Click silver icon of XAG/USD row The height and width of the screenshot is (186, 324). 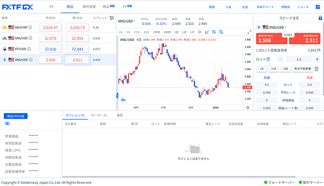pyautogui.click(x=5, y=38)
